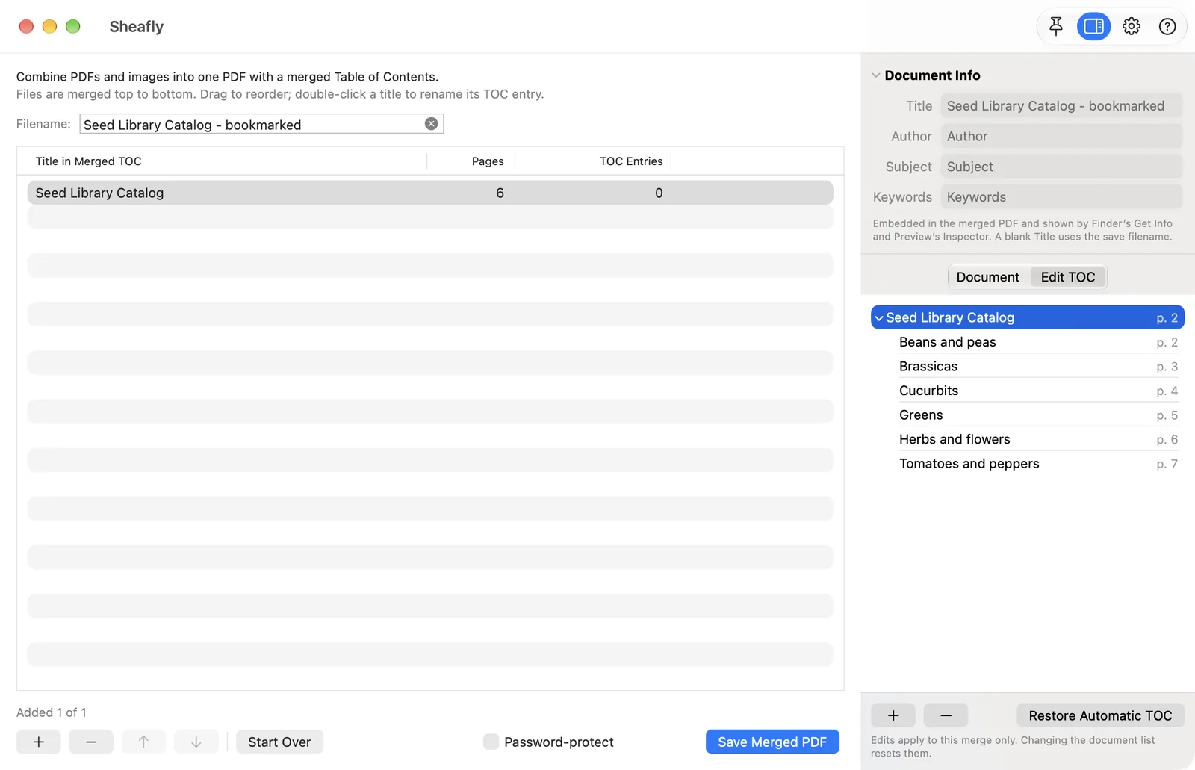Enable the Password-protect checkbox

pos(491,742)
